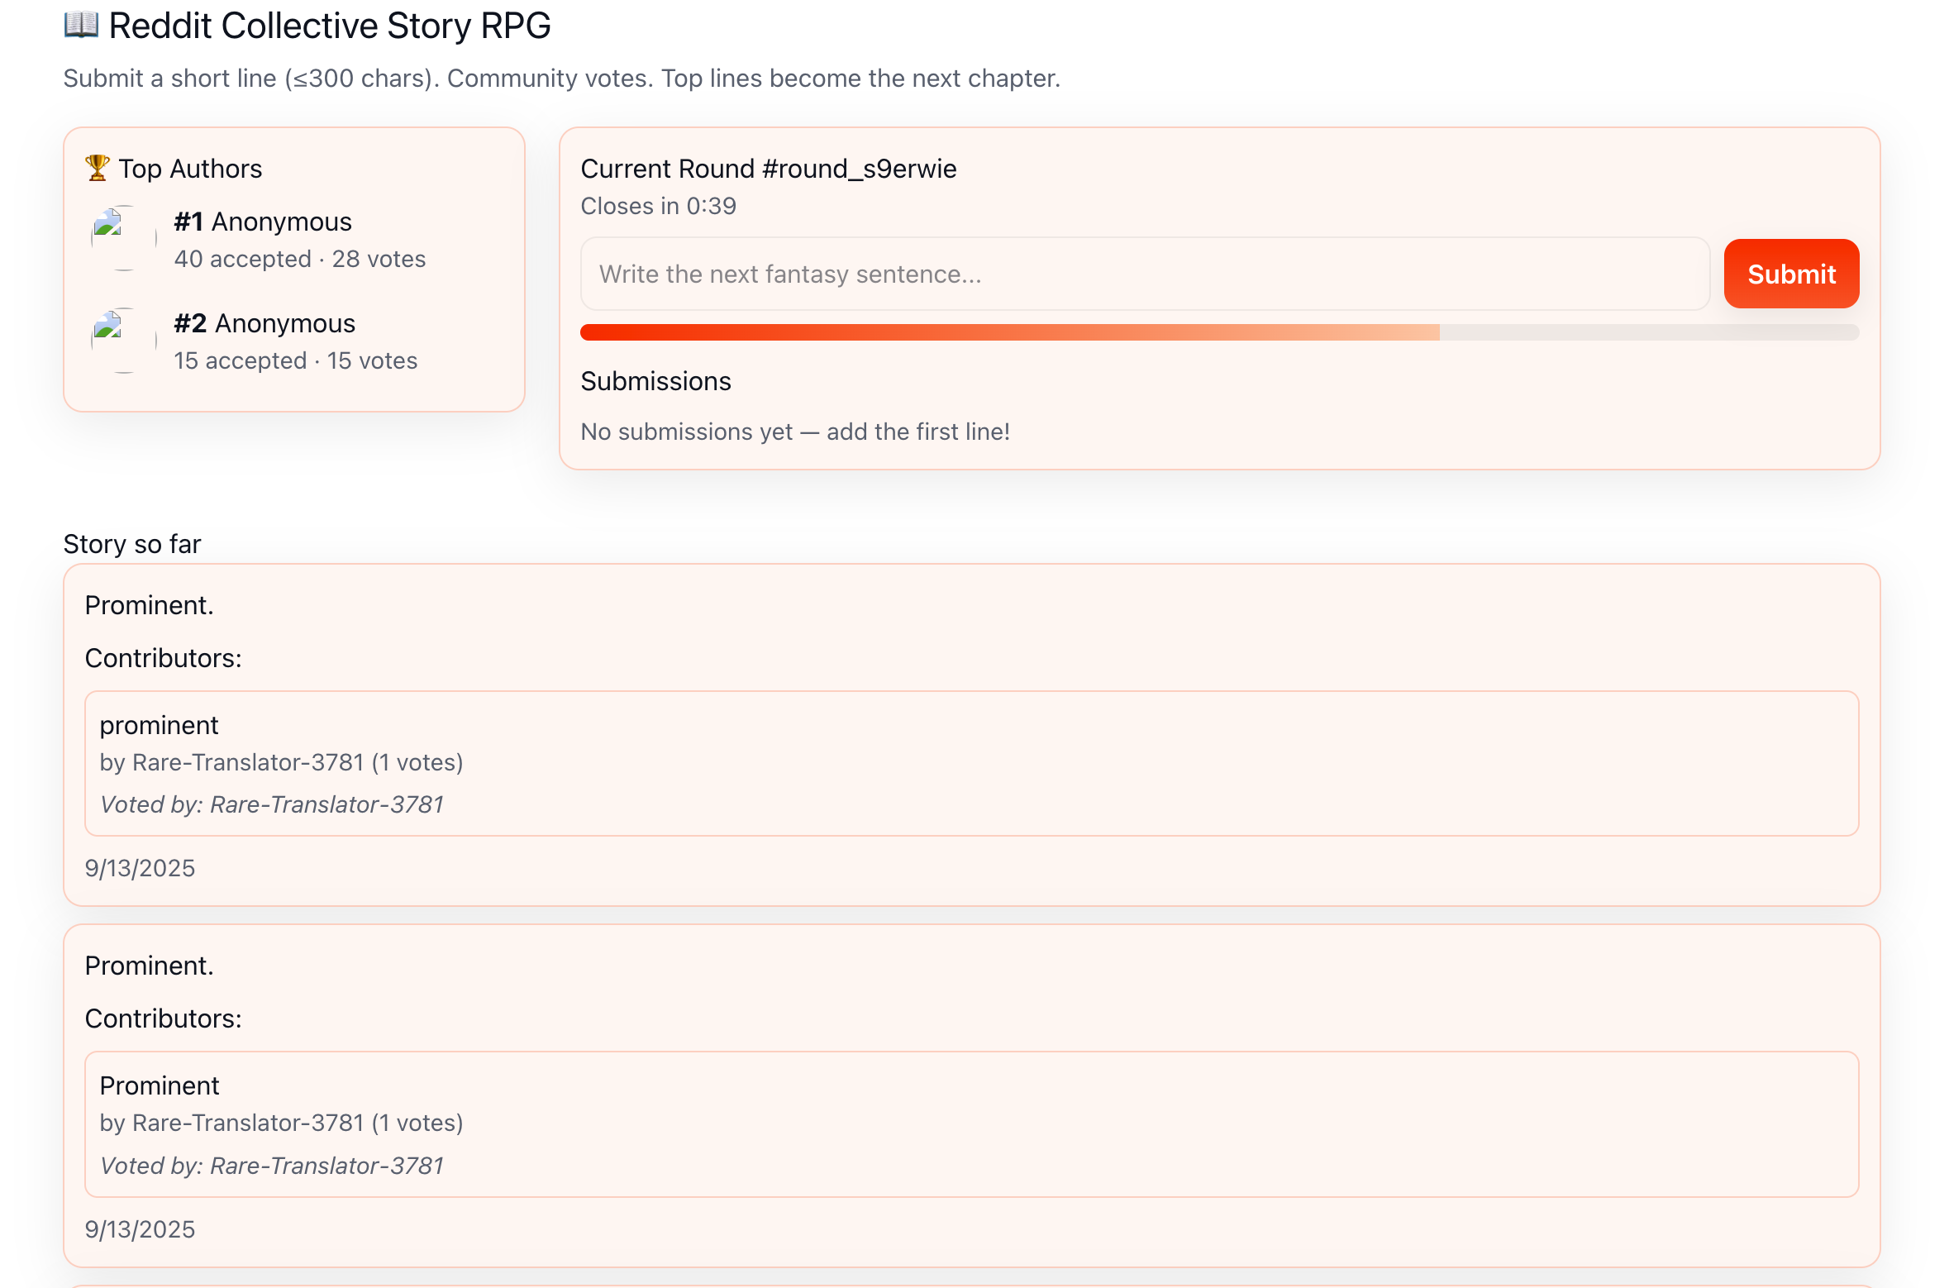Screen dimensions: 1949x1288
Task: Click 'Voted by: Rare-Translator-3781' in second chapter
Action: 272,1166
